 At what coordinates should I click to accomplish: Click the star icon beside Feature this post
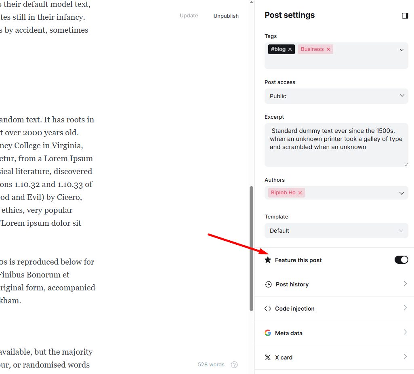point(268,260)
